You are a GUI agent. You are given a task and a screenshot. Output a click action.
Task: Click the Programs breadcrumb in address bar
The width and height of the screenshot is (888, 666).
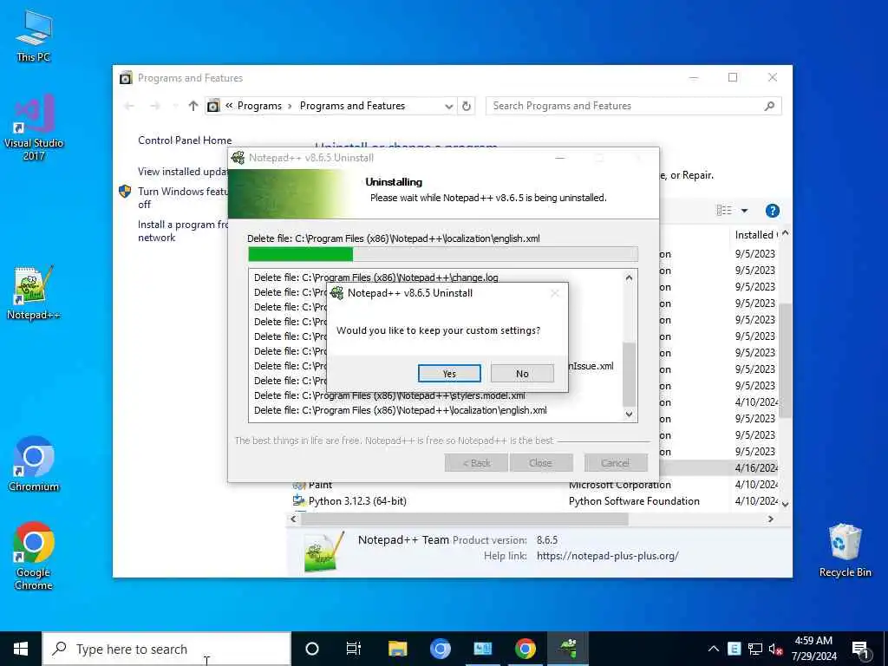pyautogui.click(x=259, y=106)
